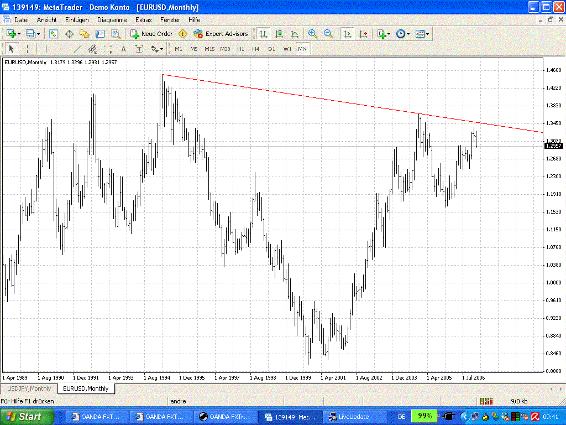Select the Crosshair tool
The height and width of the screenshot is (425, 566).
point(27,49)
